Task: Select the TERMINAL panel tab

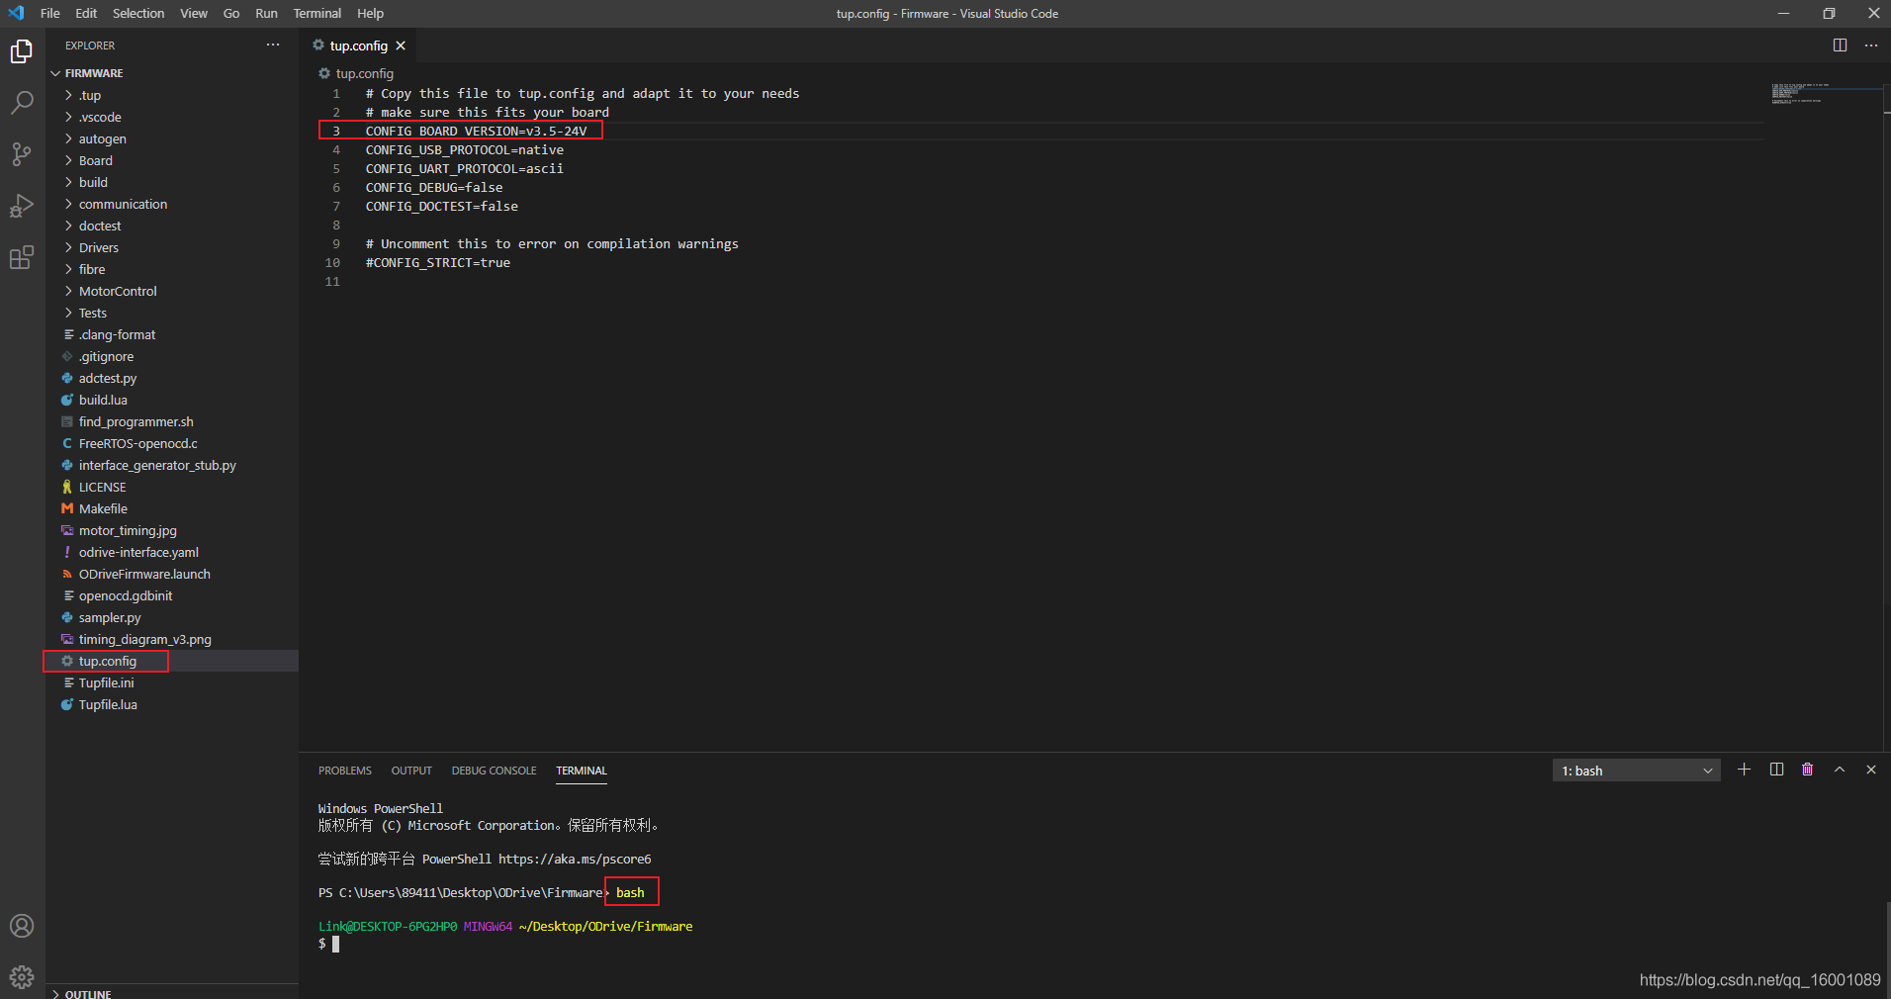Action: coord(582,771)
